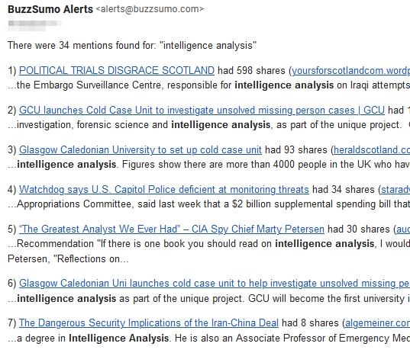Click the alerts@buzzsumo.com sender address
Viewport: 410px width, 353px height.
click(x=150, y=9)
